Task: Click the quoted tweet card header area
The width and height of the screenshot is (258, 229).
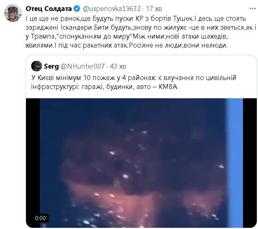Action: 79,66
